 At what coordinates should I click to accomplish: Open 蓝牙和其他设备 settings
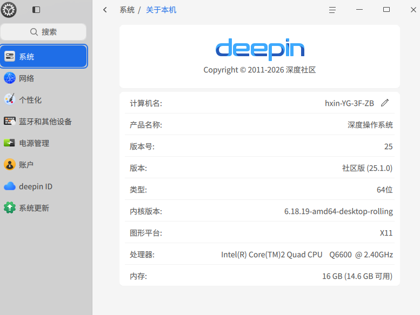[x=44, y=122]
